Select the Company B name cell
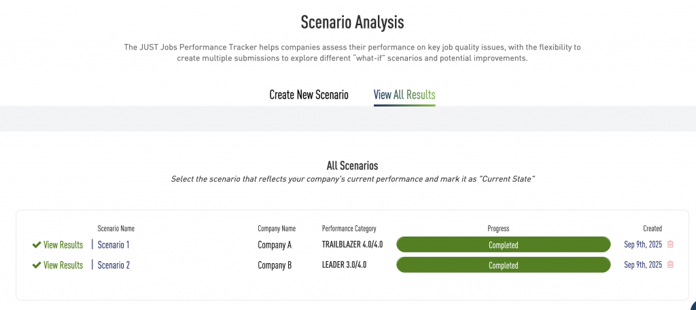This screenshot has width=696, height=310. point(275,265)
